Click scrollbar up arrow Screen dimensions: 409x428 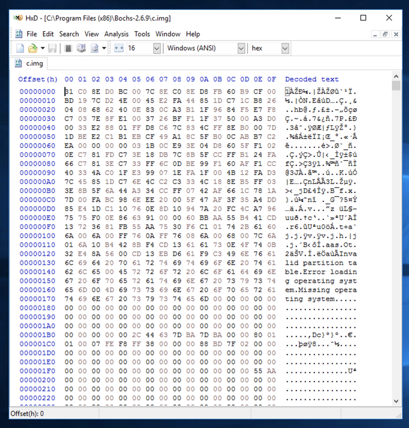[396, 76]
